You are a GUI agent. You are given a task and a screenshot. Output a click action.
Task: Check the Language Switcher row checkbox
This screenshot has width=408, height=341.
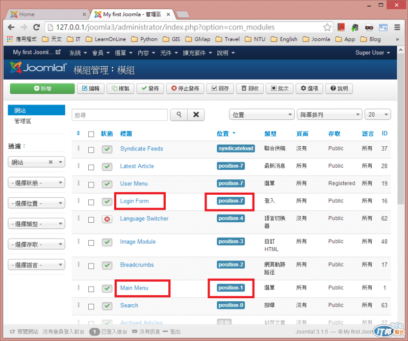point(91,220)
